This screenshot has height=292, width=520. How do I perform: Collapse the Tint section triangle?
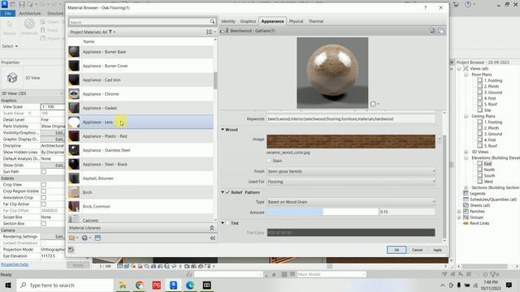coord(223,223)
